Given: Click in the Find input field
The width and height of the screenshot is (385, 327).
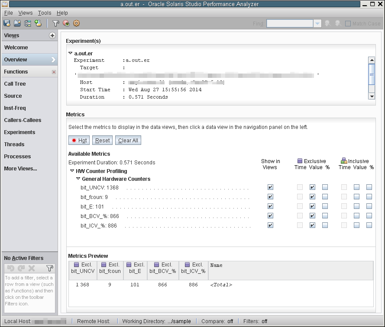Looking at the screenshot, I should [290, 23].
